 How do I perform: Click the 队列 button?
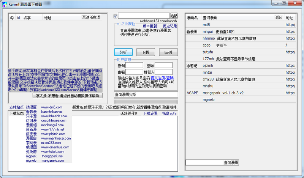(x=168, y=52)
